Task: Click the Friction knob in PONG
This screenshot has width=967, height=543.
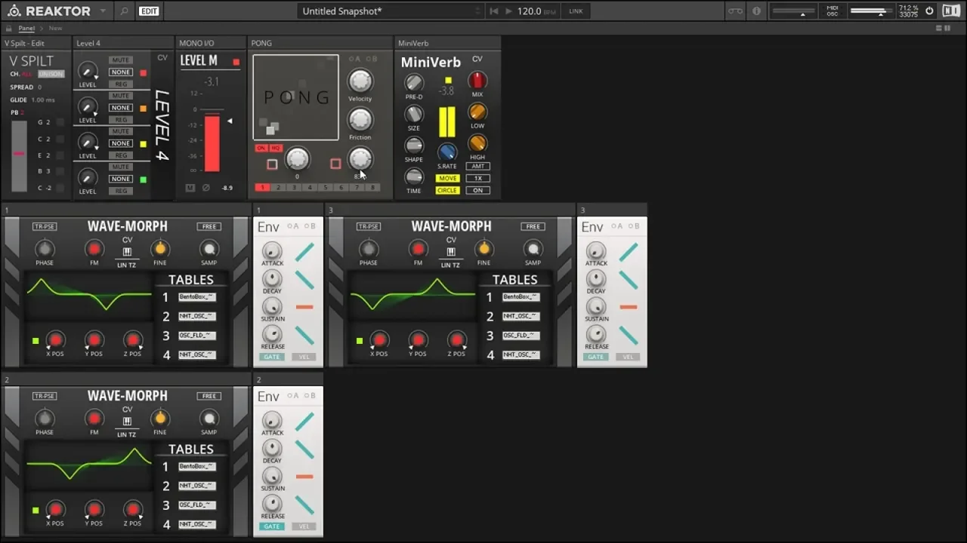Action: coord(360,119)
